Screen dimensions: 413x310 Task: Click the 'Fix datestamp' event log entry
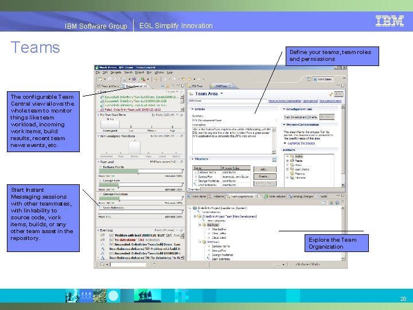[x=134, y=240]
